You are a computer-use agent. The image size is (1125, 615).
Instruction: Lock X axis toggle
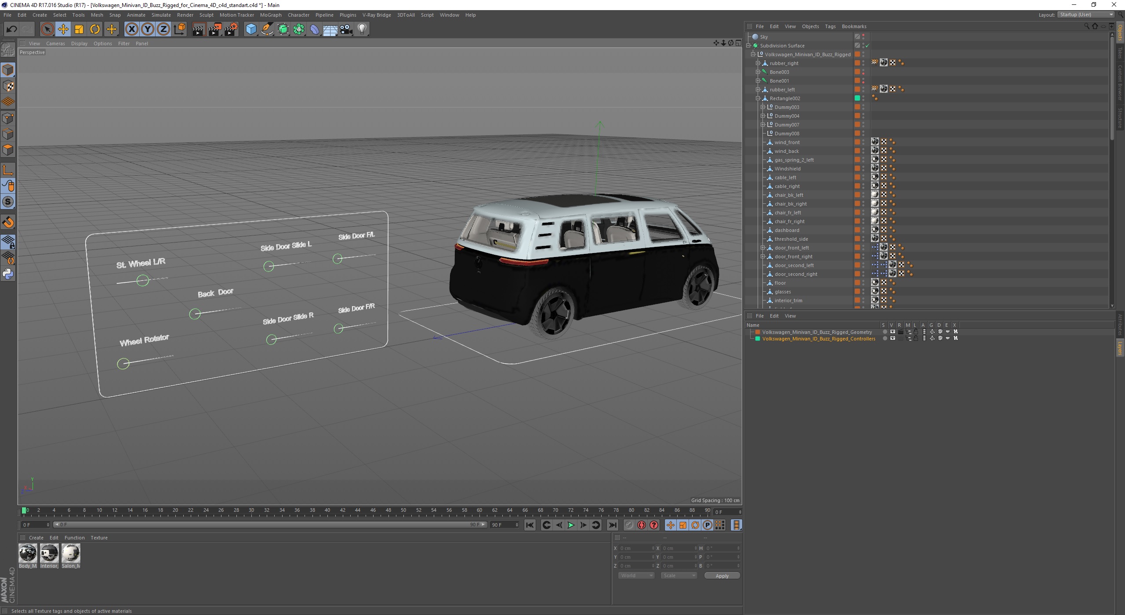(131, 29)
